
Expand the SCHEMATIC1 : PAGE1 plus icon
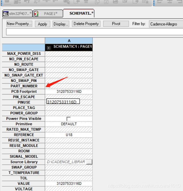[x=49, y=48]
